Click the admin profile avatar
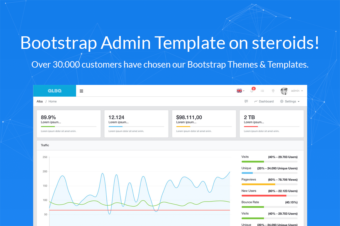This screenshot has width=340, height=226. (x=284, y=91)
